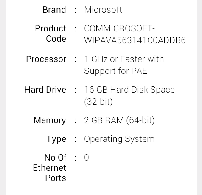Select the Memory label
Viewport: 202px width, 195px height.
click(50, 120)
